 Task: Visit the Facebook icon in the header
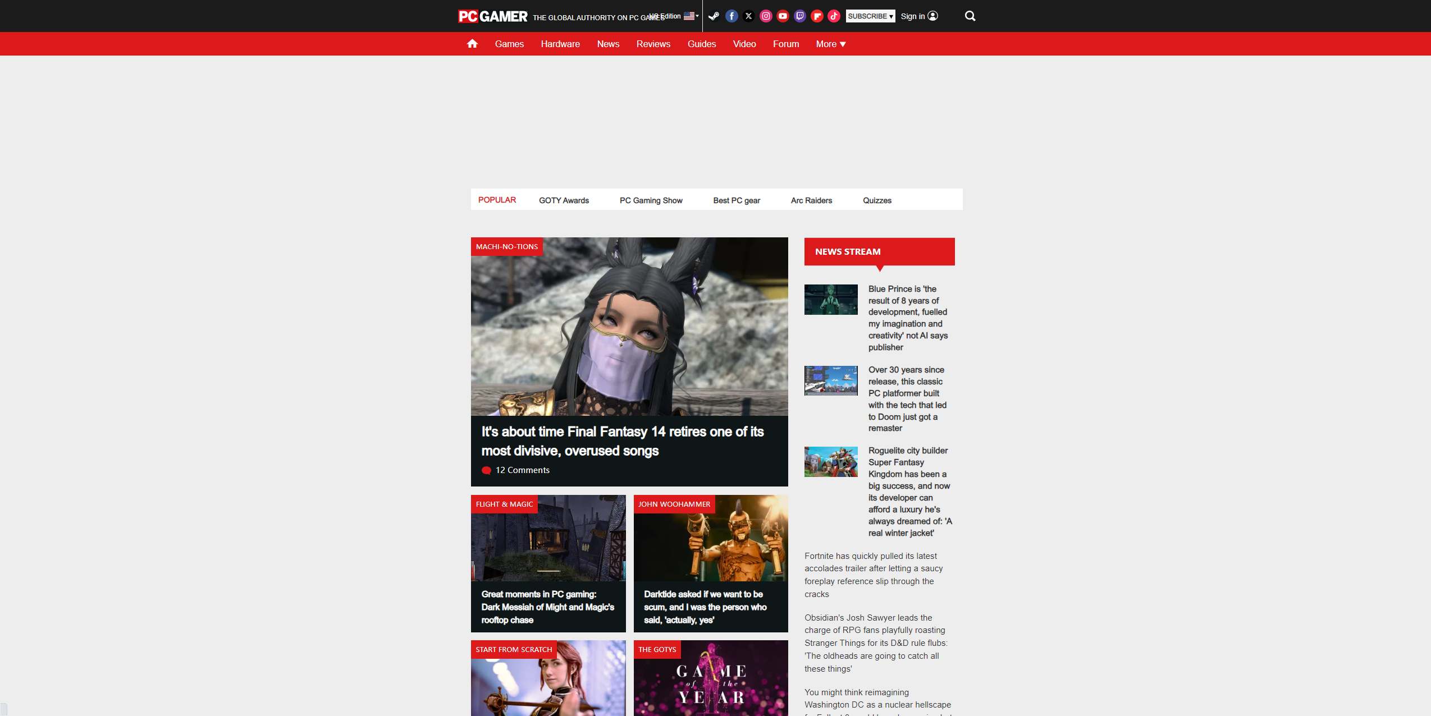(731, 16)
